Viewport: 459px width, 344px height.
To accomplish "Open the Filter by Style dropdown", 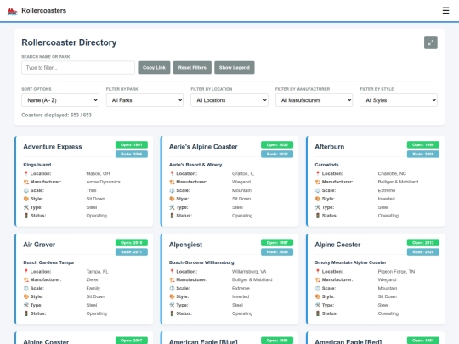I will click(399, 100).
